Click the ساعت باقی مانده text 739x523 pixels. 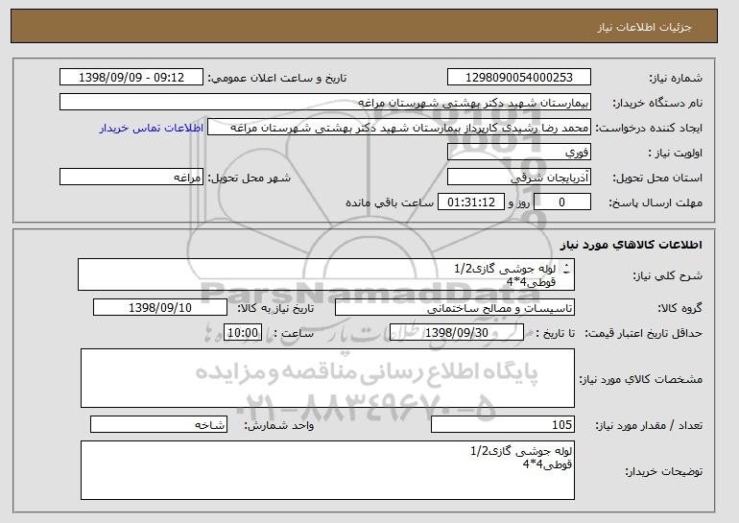point(390,202)
